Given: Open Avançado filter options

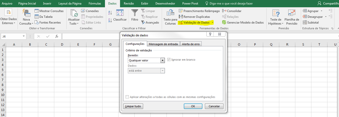Looking at the screenshot, I should tap(150, 23).
